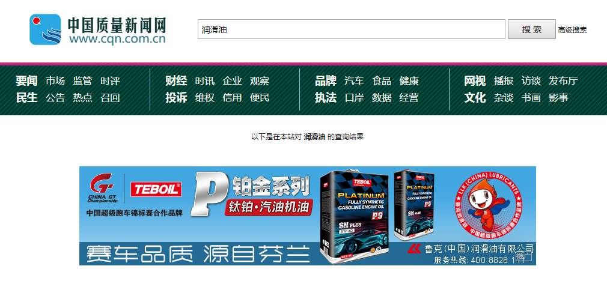The width and height of the screenshot is (607, 281).
Task: Click the TEBOIL red logo in banner
Action: [x=156, y=189]
